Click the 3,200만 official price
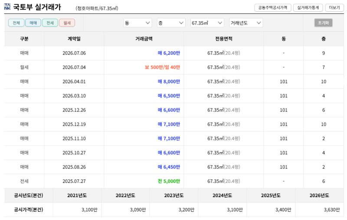This screenshot has width=347, height=220. (x=187, y=210)
